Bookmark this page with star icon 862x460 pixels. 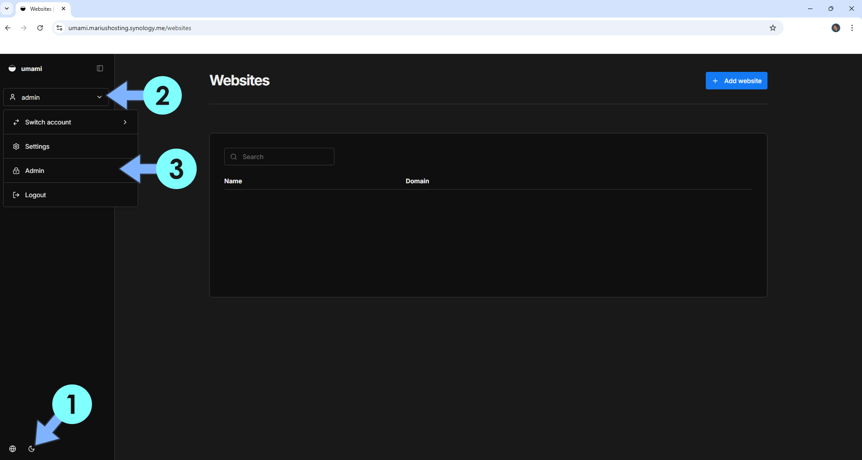click(x=773, y=28)
